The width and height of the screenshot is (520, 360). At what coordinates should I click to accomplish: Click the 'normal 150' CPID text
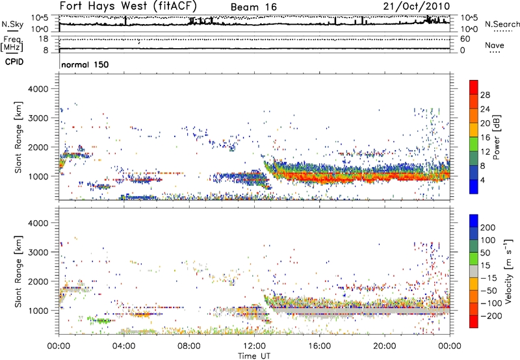pos(85,64)
